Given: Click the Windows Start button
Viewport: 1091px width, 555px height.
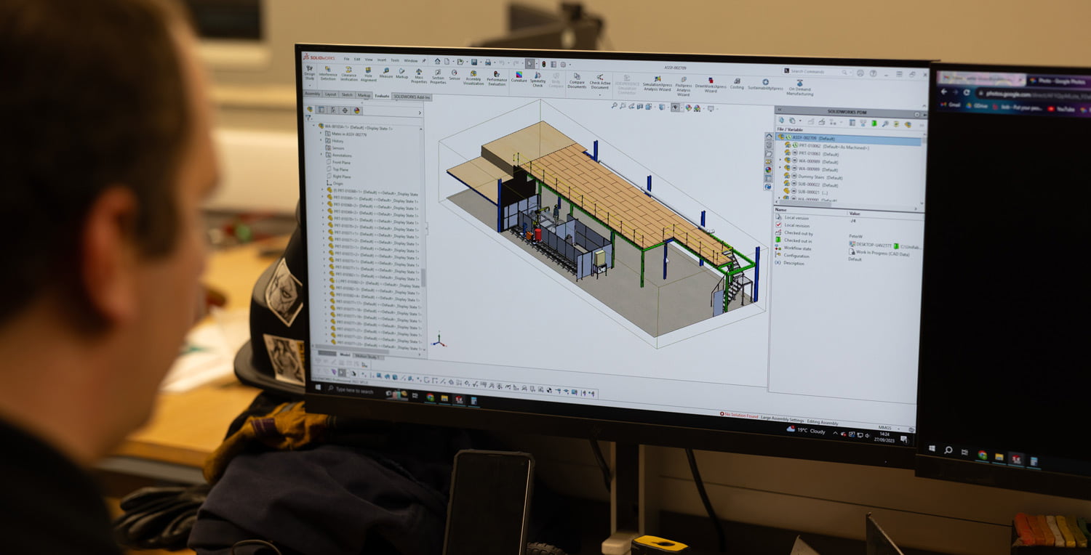Looking at the screenshot, I should pos(318,387).
